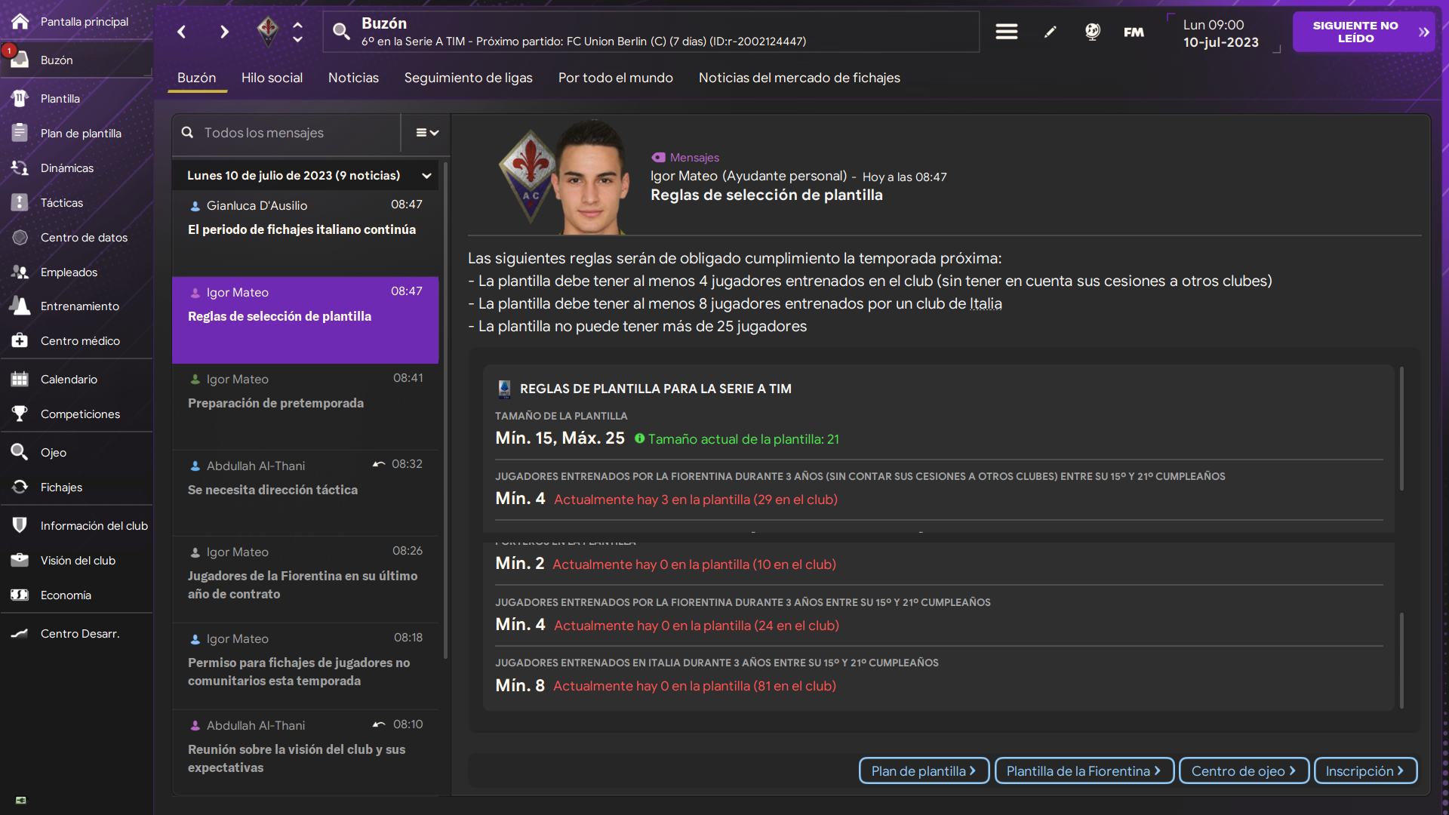Open Calendario icon

[x=20, y=379]
